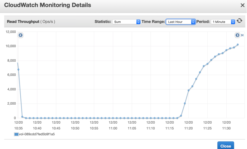Open the Time Range dropdown showing Last Hour
This screenshot has width=247, height=149.
pos(181,22)
